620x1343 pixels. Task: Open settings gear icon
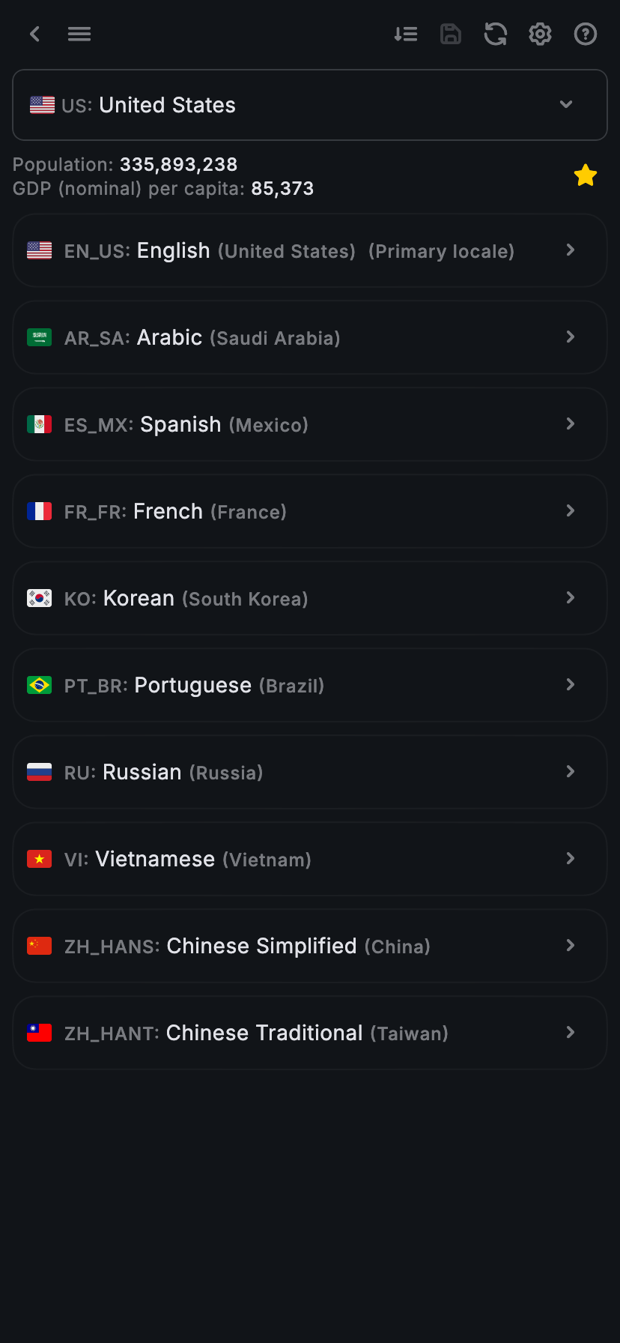point(540,34)
